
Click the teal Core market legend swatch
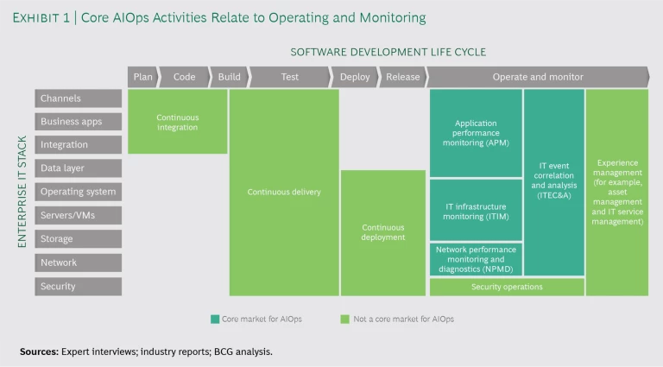point(214,319)
